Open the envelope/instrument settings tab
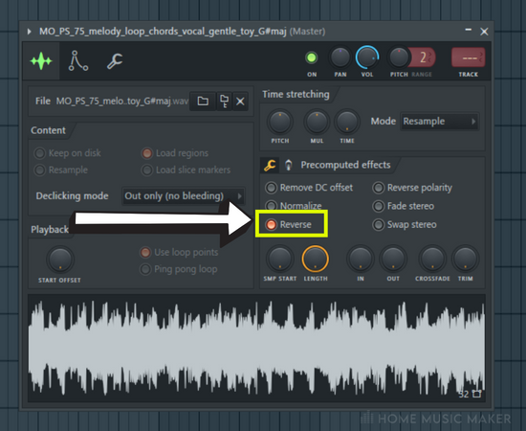Image resolution: width=526 pixels, height=431 pixels. click(77, 61)
